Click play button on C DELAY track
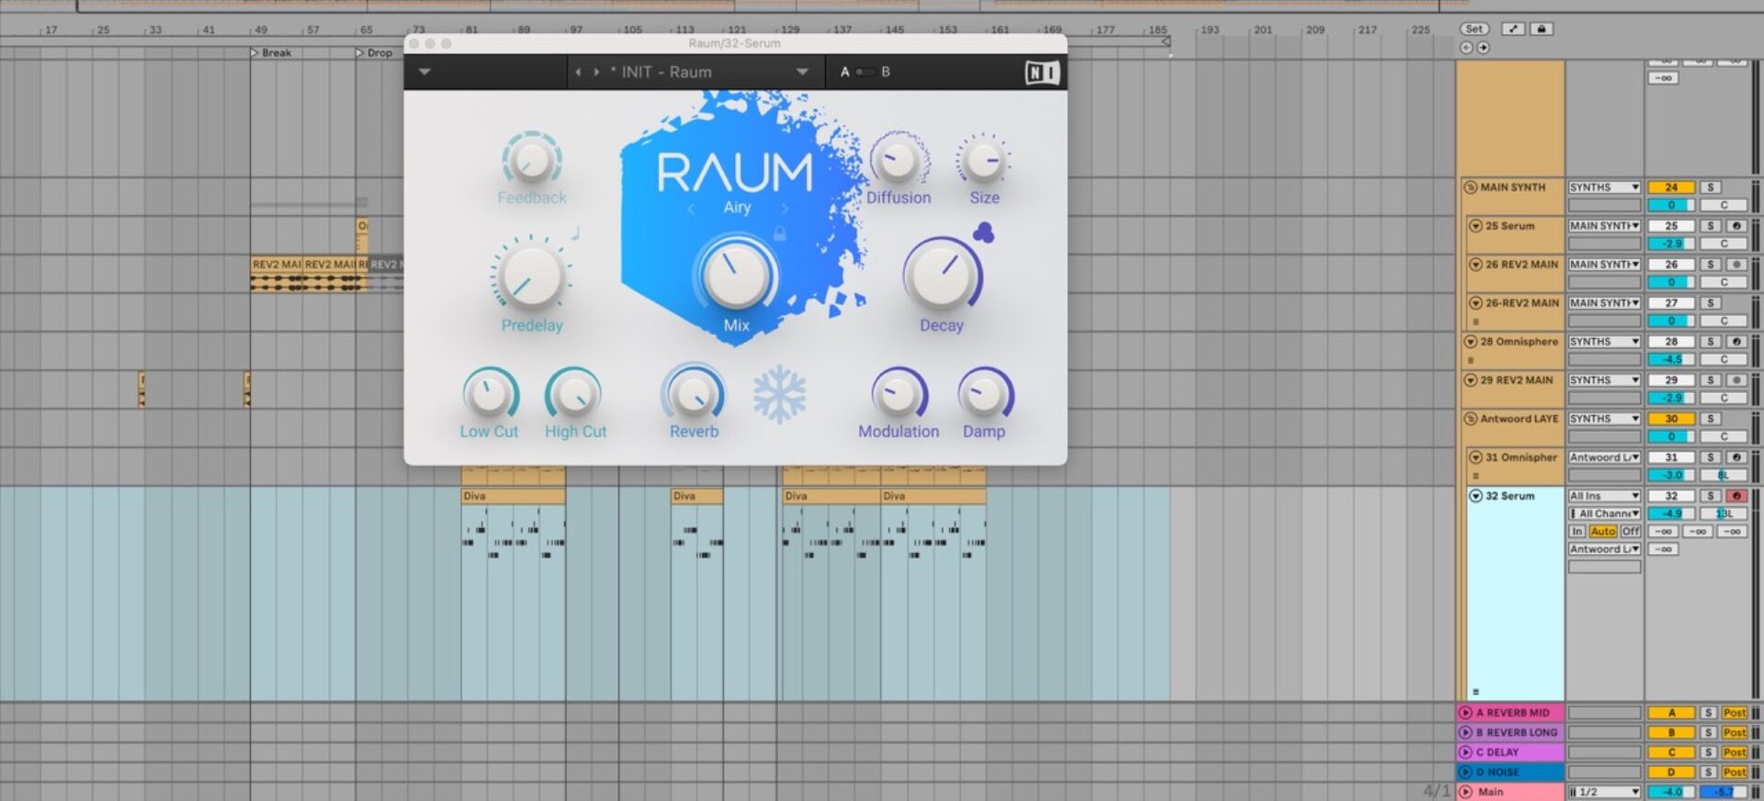The width and height of the screenshot is (1764, 801). (1465, 751)
